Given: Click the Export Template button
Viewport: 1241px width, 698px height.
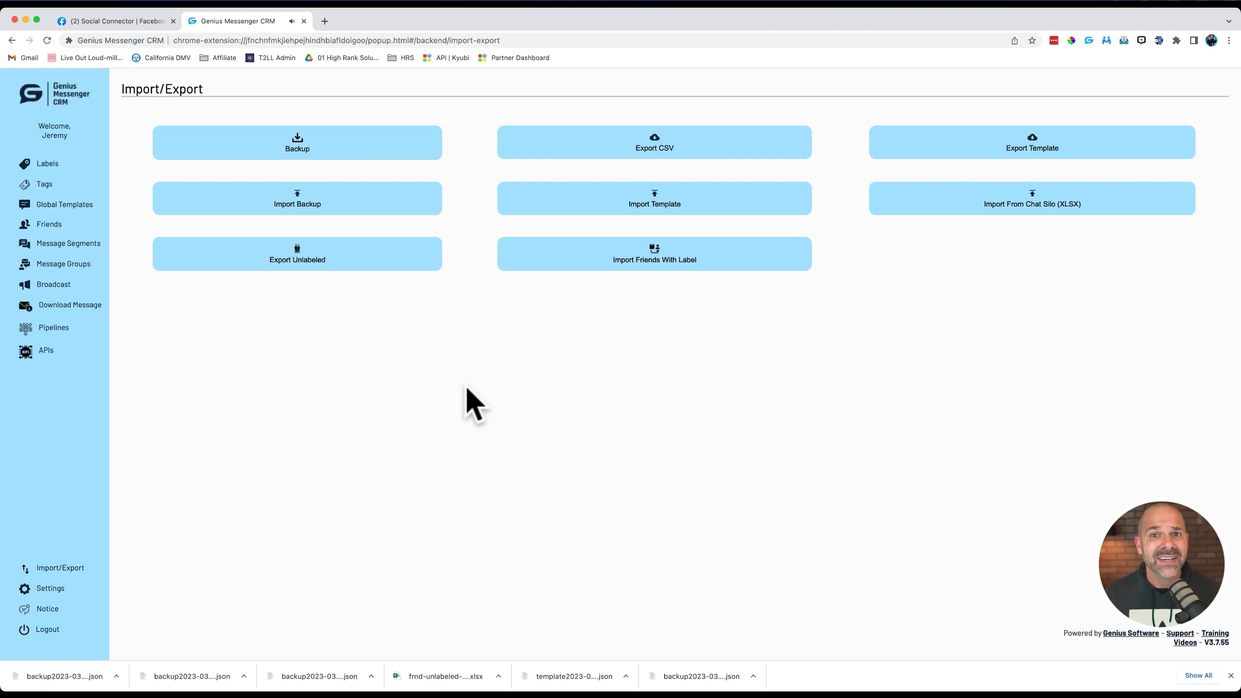Looking at the screenshot, I should (1032, 143).
